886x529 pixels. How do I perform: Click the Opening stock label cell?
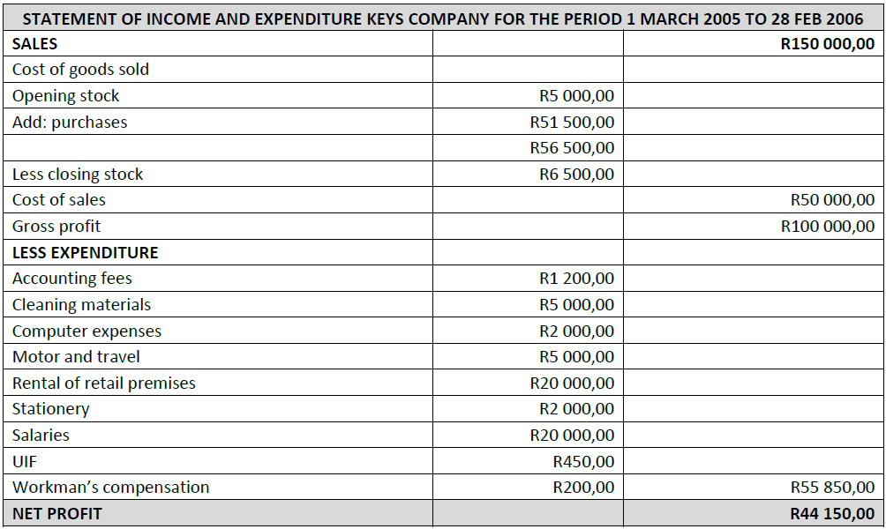tap(65, 96)
